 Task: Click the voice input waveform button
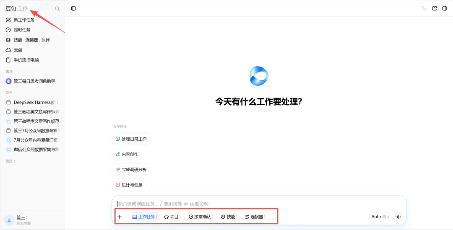pyautogui.click(x=398, y=217)
